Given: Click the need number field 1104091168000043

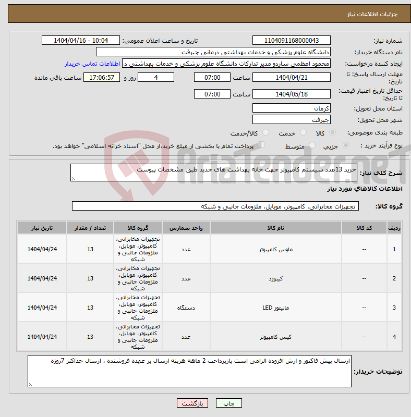Looking at the screenshot, I should [291, 41].
